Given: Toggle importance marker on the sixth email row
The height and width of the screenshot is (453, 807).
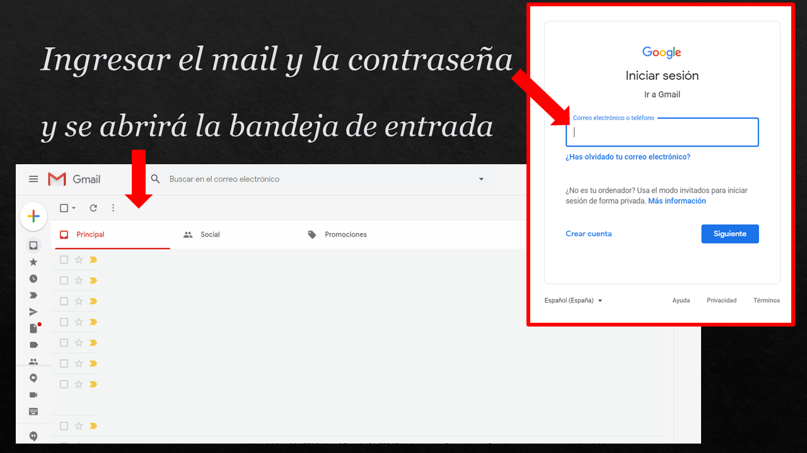Looking at the screenshot, I should click(93, 364).
